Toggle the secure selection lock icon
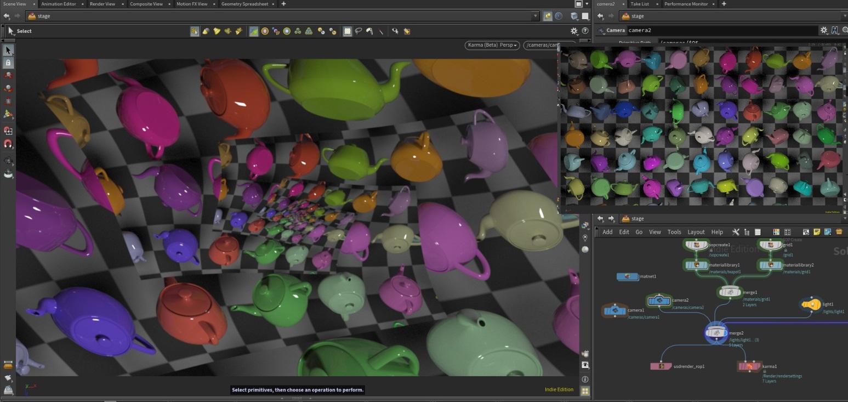 (x=8, y=63)
